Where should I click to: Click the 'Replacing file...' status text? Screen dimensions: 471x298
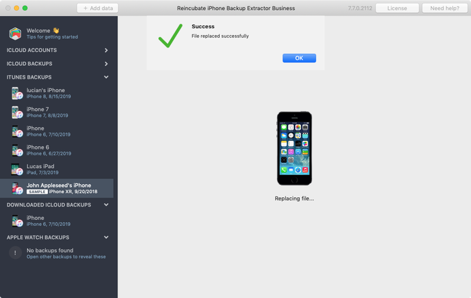point(294,198)
